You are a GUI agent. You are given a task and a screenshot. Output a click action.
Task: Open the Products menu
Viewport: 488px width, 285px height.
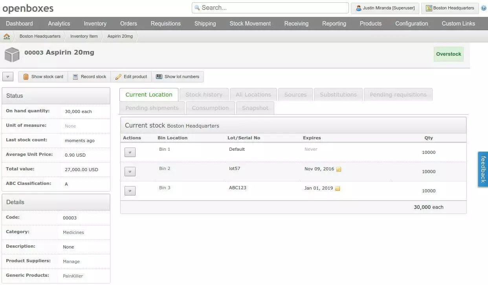pos(371,24)
